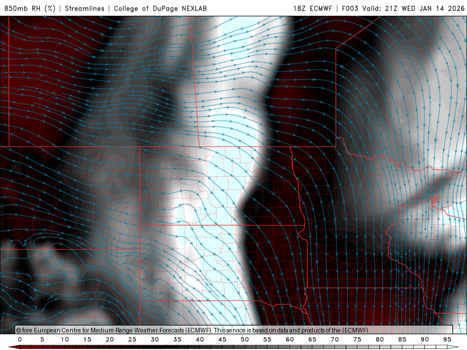Click the colorbar label "75"

pyautogui.click(x=357, y=339)
